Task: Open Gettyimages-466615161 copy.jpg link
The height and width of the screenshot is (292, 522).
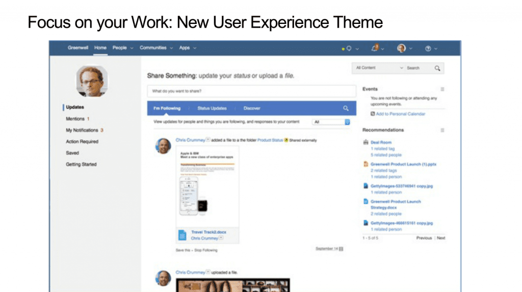Action: [x=402, y=223]
